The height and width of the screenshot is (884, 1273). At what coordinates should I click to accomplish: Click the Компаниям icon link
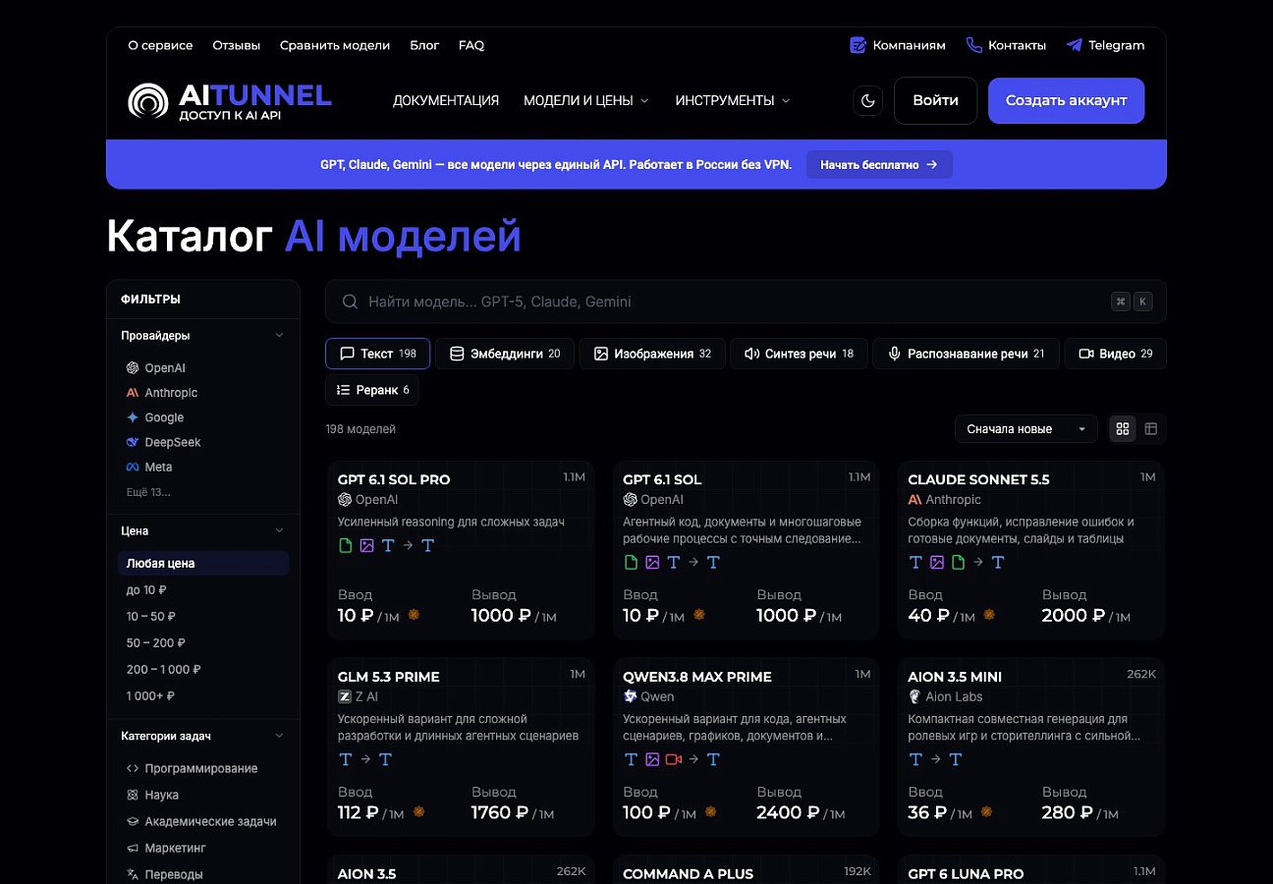click(x=858, y=45)
